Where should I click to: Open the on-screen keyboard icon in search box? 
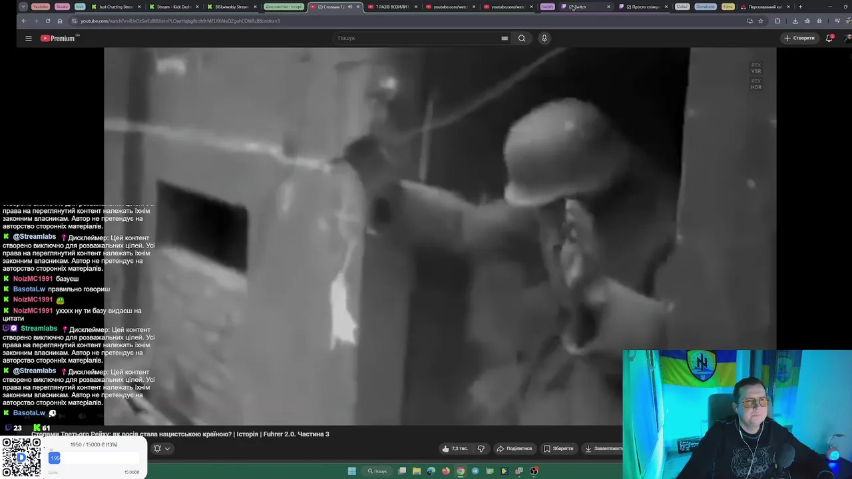click(505, 38)
